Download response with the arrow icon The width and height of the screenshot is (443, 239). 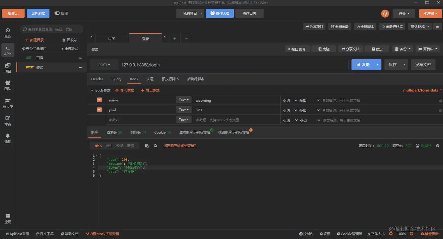437,146
